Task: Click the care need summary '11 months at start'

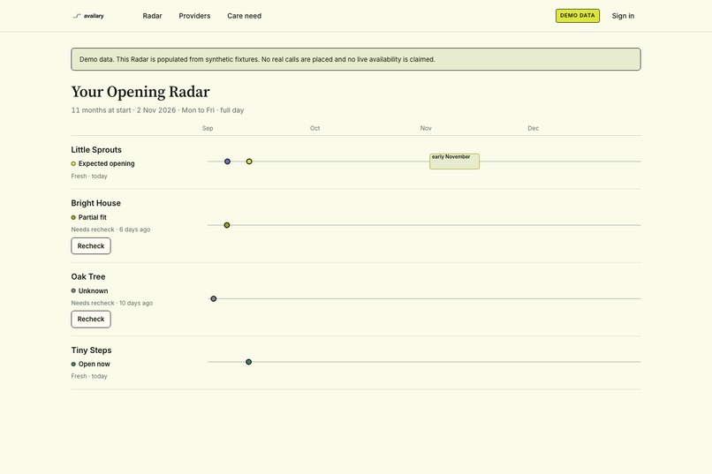Action: click(102, 110)
